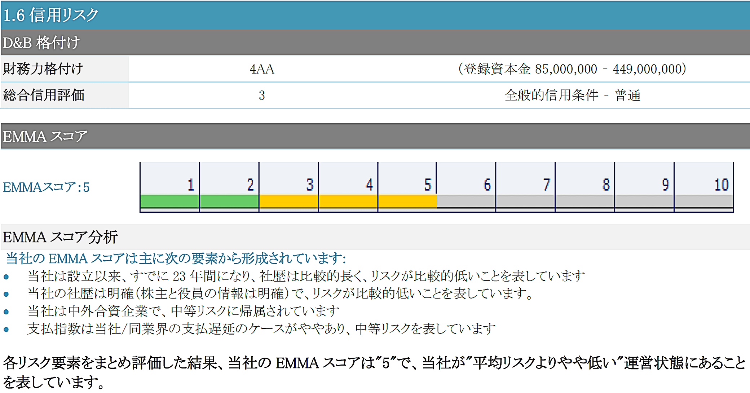Click score cell 9 on EMMA scale
The height and width of the screenshot is (393, 750).
click(644, 187)
